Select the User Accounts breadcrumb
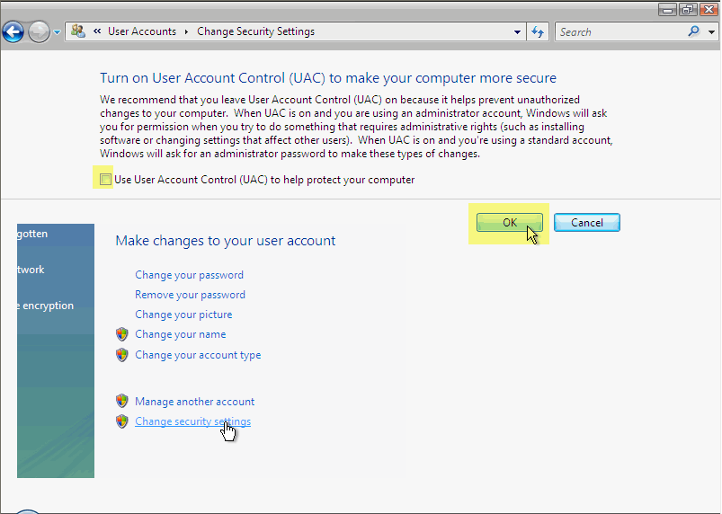Viewport: 722px width, 514px height. coord(142,31)
